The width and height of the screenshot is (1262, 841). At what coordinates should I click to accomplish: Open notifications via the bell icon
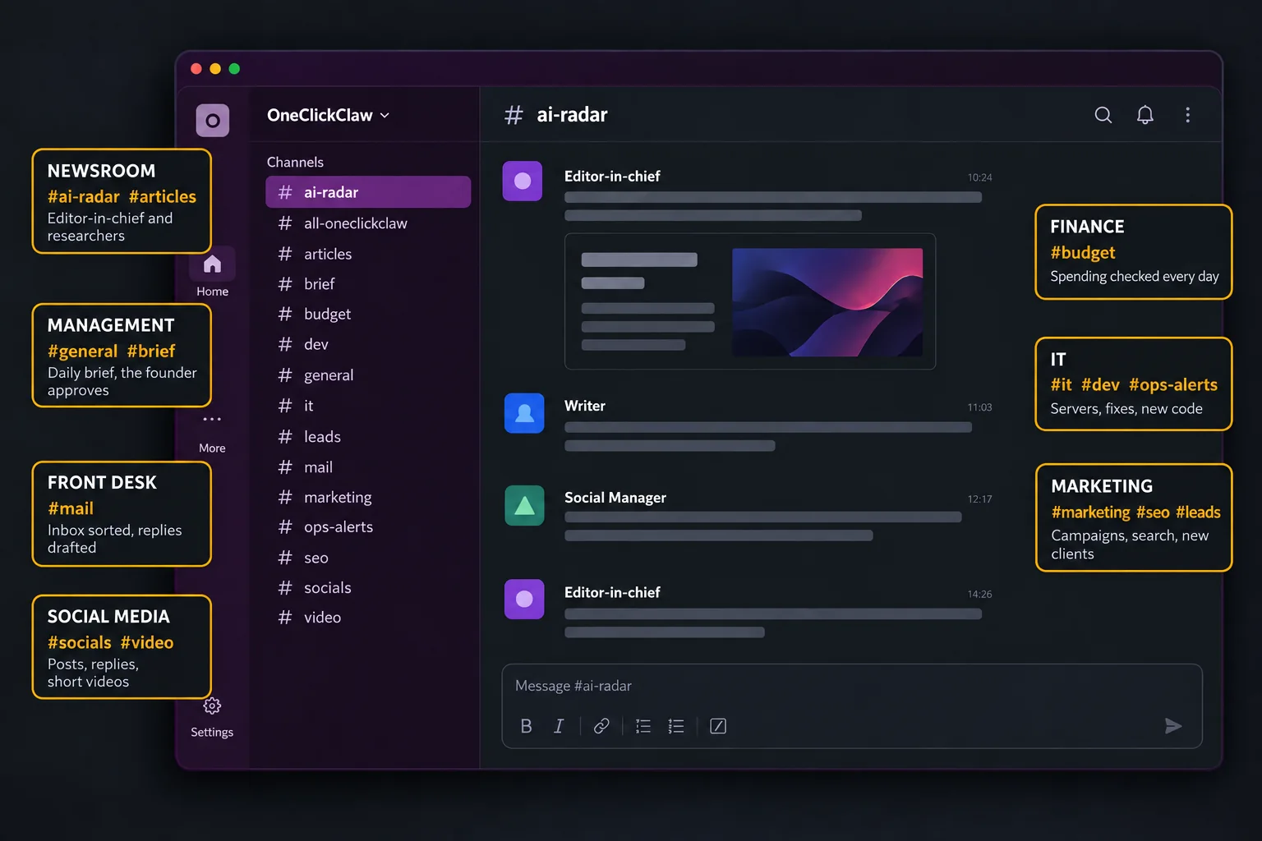tap(1145, 115)
